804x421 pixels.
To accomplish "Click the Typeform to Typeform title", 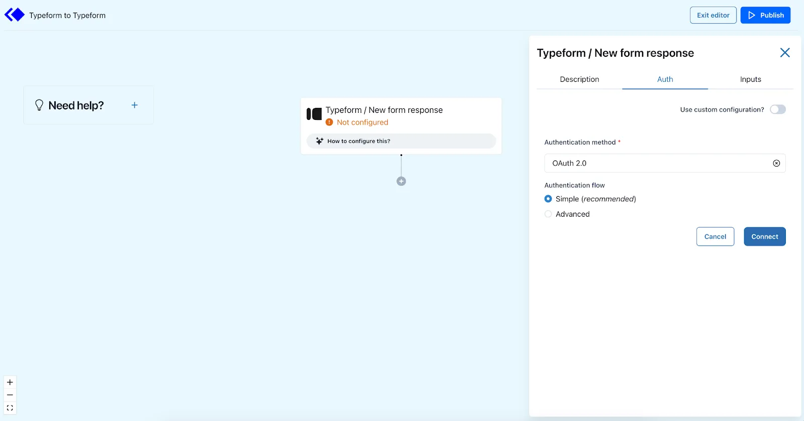I will (x=67, y=16).
